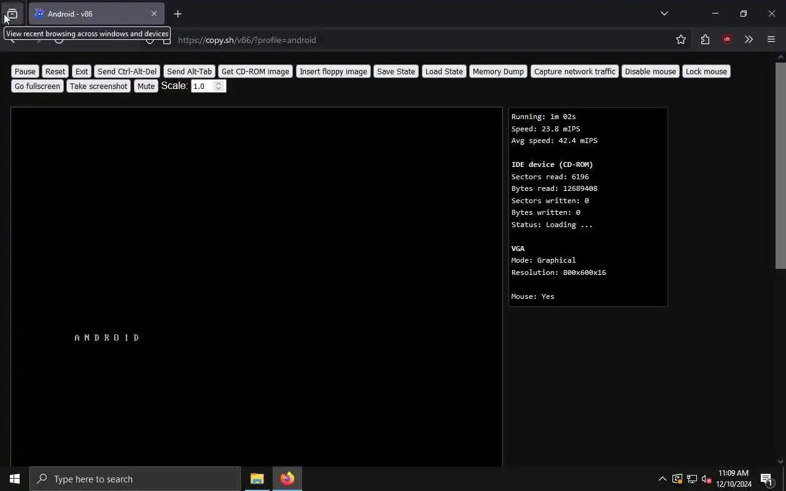Open the uBlock Origin extension icon
786x491 pixels.
click(727, 39)
